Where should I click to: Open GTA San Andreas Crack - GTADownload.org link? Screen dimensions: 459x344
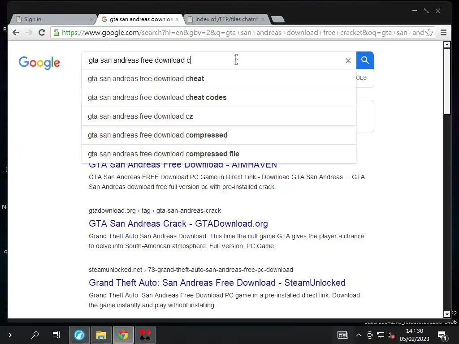point(178,224)
